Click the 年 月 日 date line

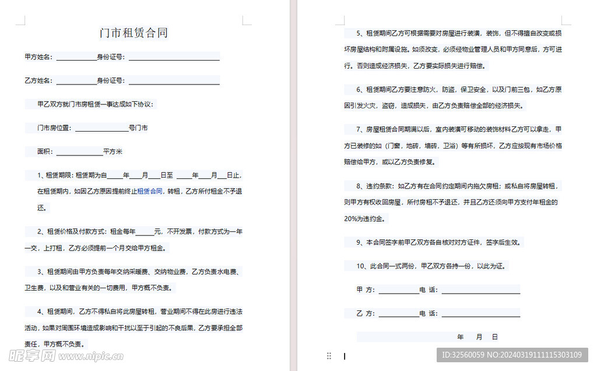477,337
